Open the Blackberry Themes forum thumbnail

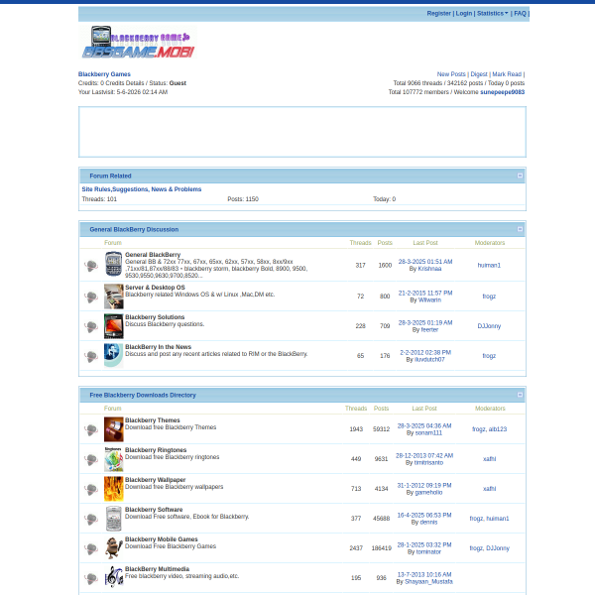coord(113,429)
